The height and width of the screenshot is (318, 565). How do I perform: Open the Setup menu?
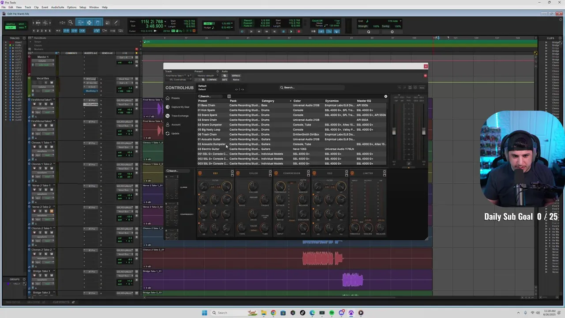click(x=83, y=7)
